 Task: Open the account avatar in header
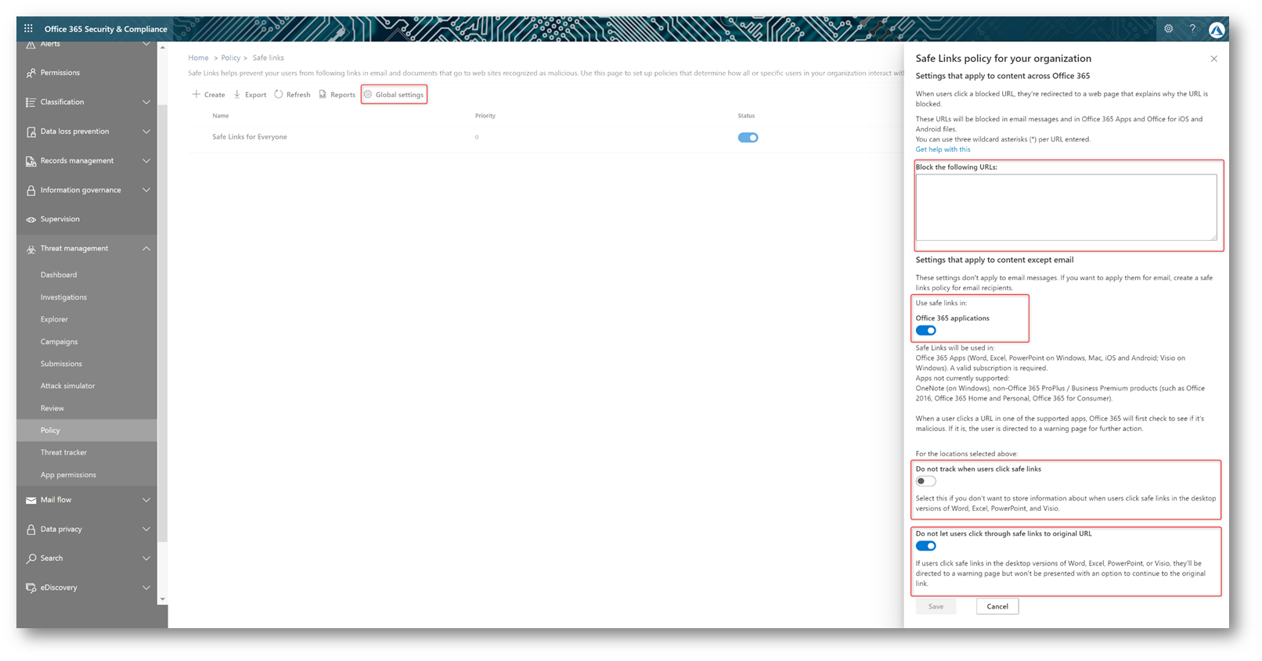pos(1217,30)
